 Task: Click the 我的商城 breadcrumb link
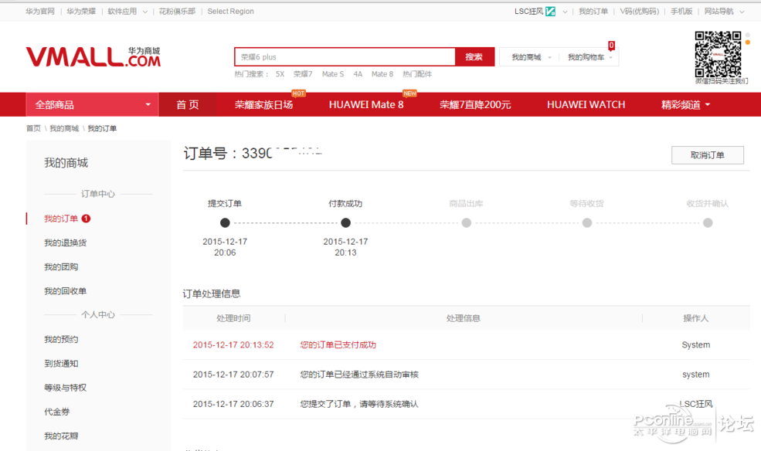click(x=64, y=128)
